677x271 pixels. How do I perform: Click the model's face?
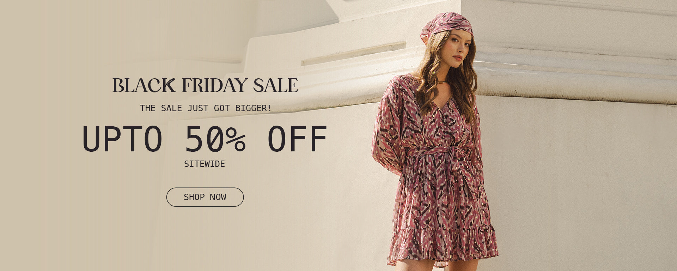click(x=458, y=50)
